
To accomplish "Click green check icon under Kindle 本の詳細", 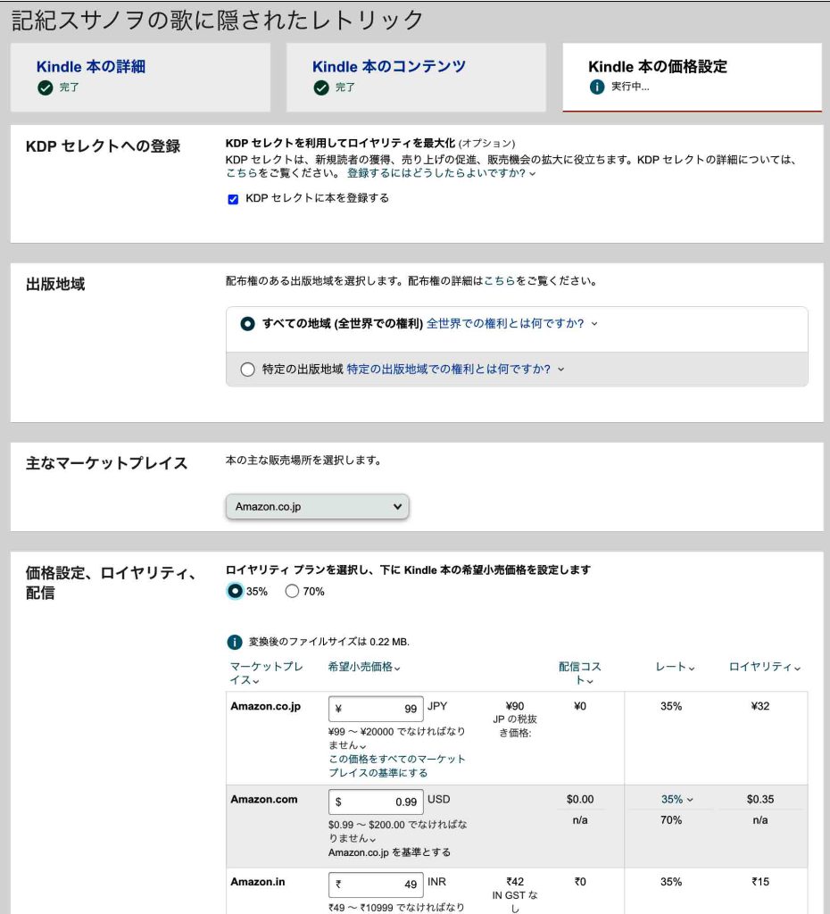I will pyautogui.click(x=45, y=87).
